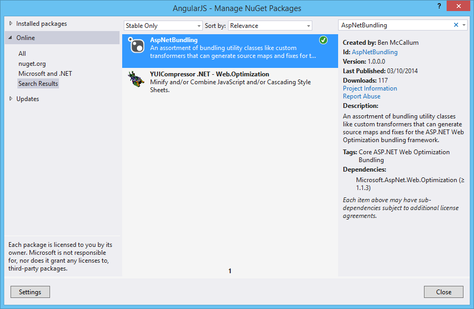Expand the Updates section

click(11, 98)
